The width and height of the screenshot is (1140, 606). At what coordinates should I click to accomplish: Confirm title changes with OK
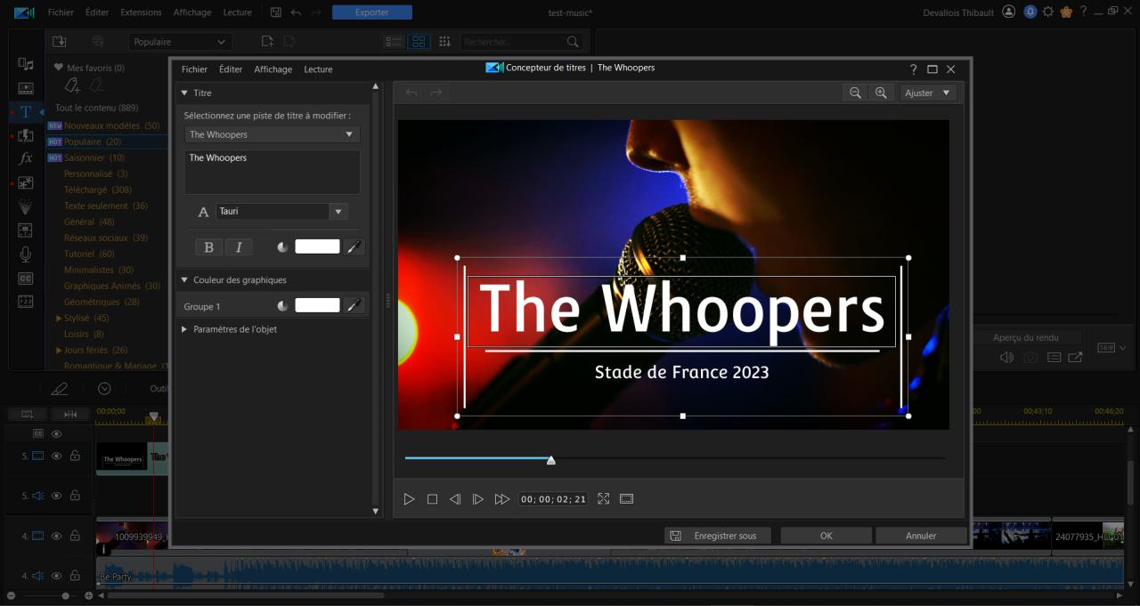(826, 536)
